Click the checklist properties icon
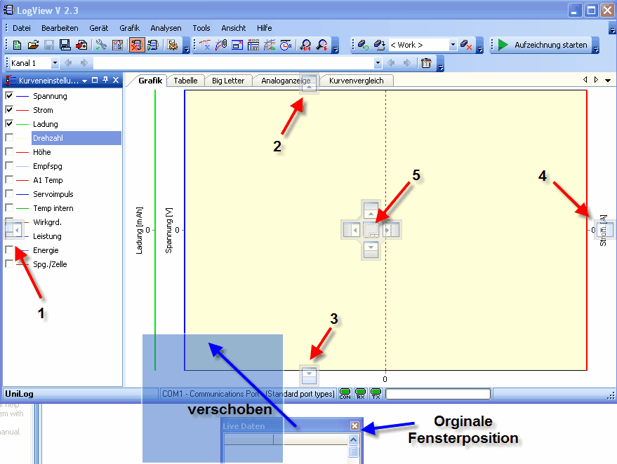 118,45
